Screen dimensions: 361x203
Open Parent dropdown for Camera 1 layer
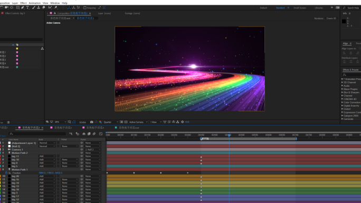93,150
